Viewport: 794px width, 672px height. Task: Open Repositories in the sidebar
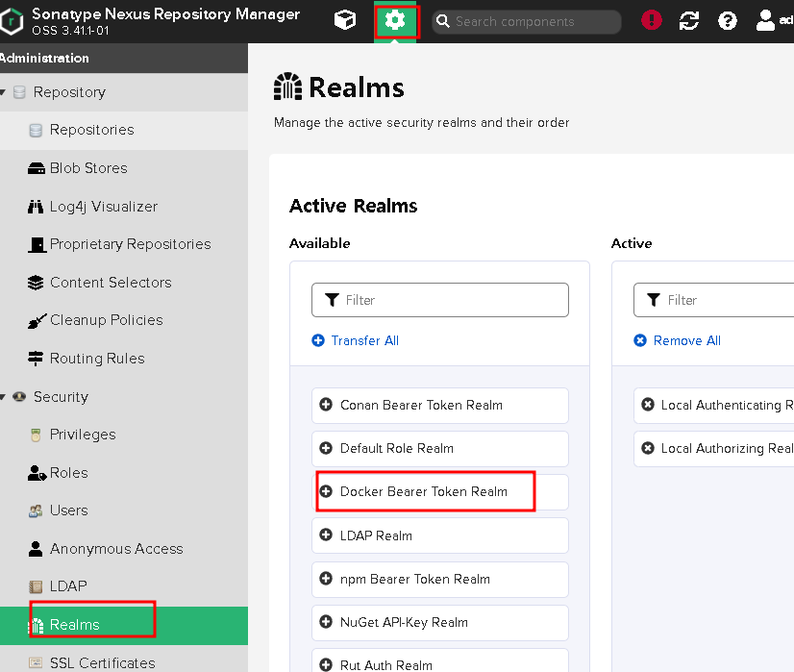[x=124, y=130]
